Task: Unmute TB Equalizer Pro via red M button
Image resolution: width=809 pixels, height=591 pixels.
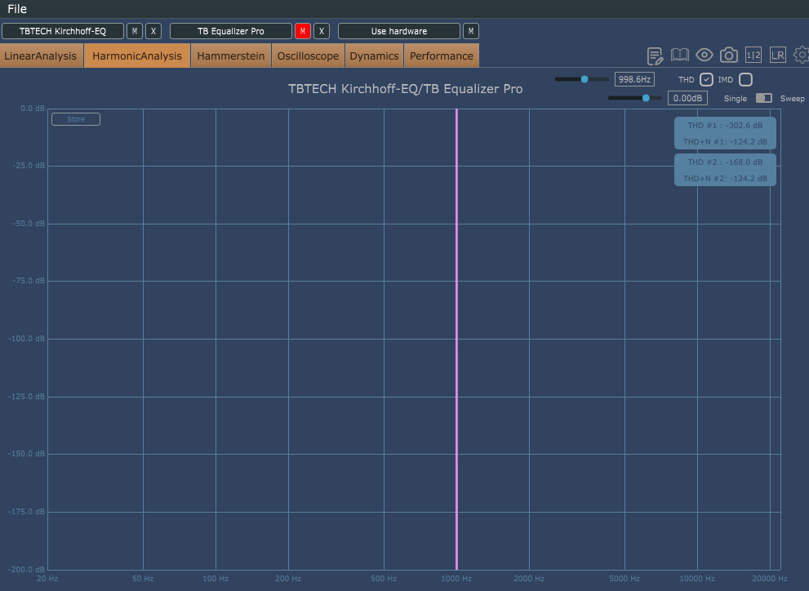Action: (x=303, y=31)
